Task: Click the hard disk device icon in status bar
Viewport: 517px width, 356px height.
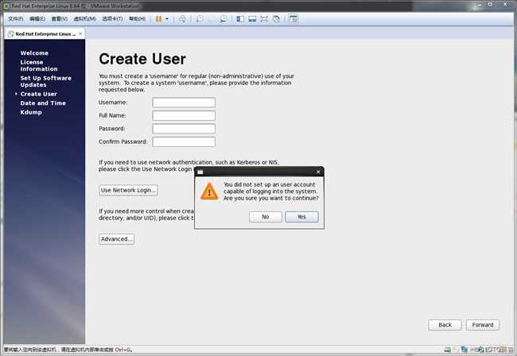Action: point(447,350)
